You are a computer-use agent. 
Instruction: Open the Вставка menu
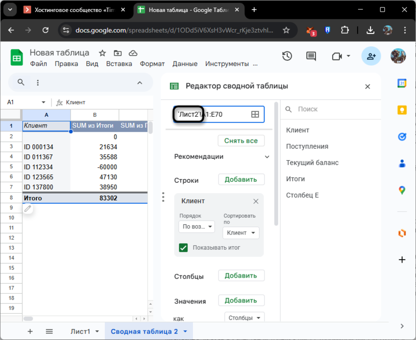tap(119, 64)
